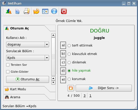The width and height of the screenshot is (138, 110).
Task: Open help with the question mark icon
Action: coord(54,11)
